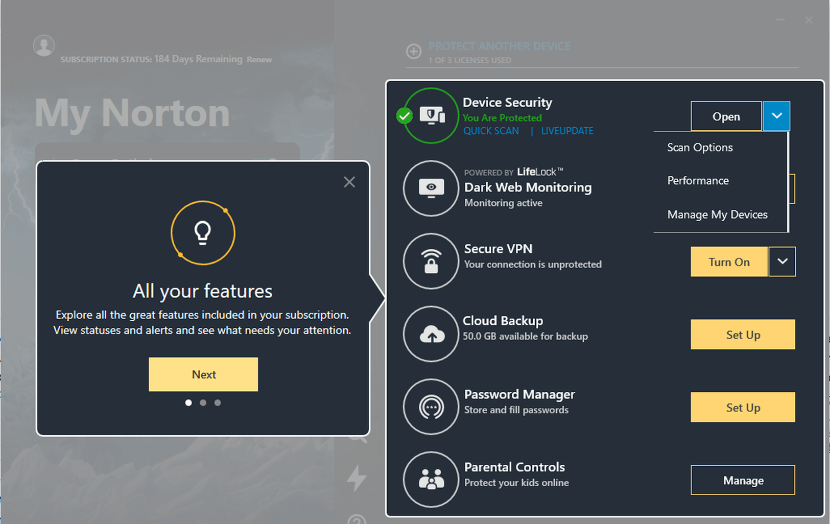This screenshot has height=524, width=830.
Task: Click the Parental Controls family icon
Action: [x=431, y=479]
